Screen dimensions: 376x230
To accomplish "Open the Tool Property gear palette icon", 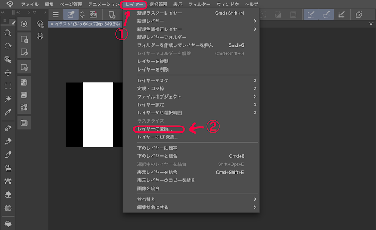I will 23,52.
